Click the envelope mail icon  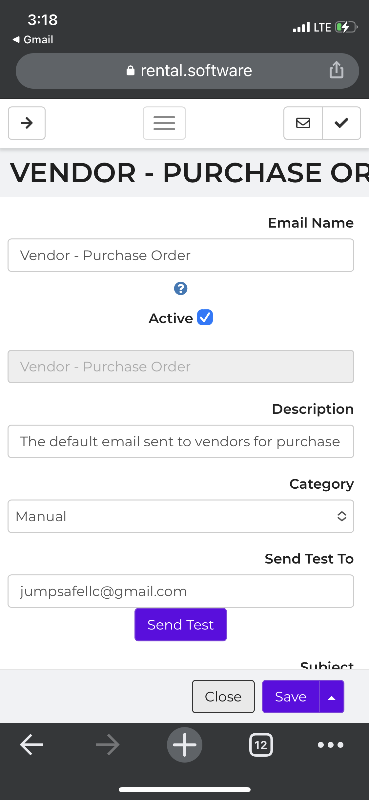pyautogui.click(x=303, y=123)
